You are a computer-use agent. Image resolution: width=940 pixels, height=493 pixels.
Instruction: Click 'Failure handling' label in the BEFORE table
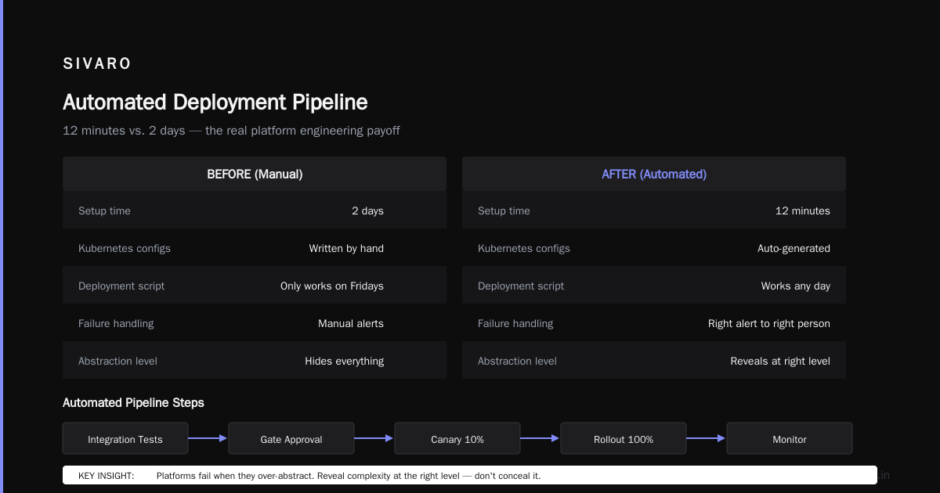pyautogui.click(x=116, y=323)
